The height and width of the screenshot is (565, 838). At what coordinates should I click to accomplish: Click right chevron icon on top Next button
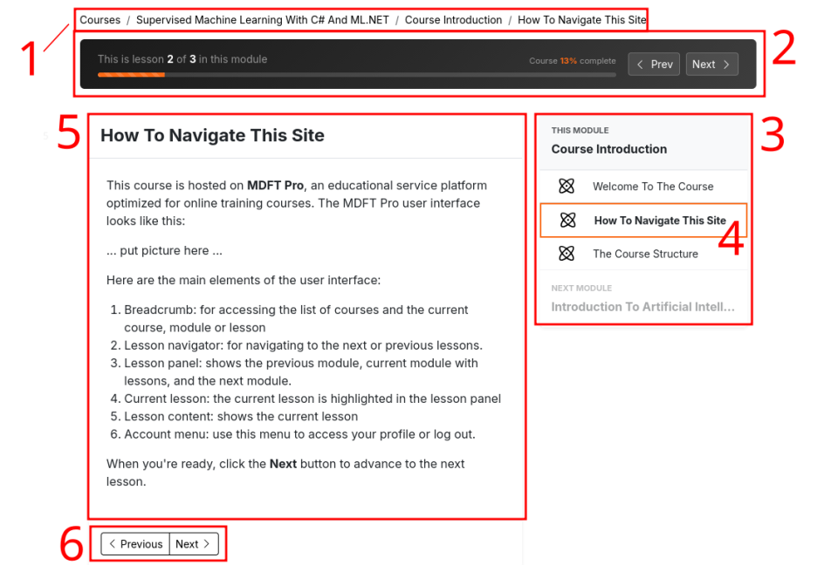pos(726,65)
